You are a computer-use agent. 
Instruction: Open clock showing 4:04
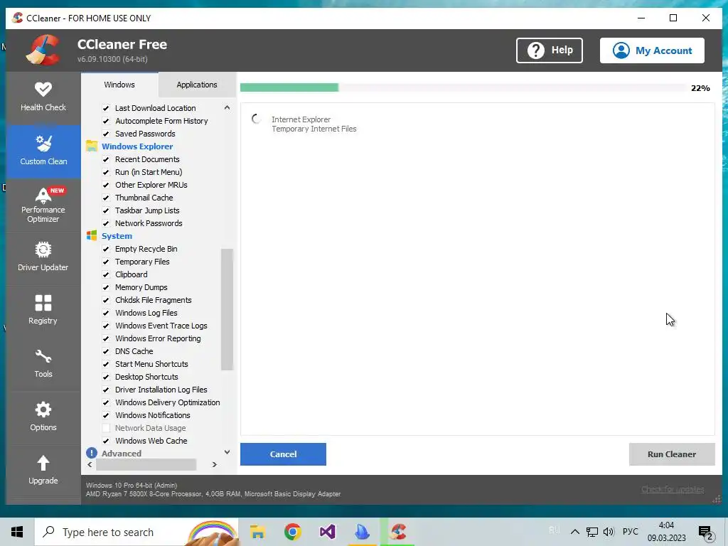(x=666, y=532)
